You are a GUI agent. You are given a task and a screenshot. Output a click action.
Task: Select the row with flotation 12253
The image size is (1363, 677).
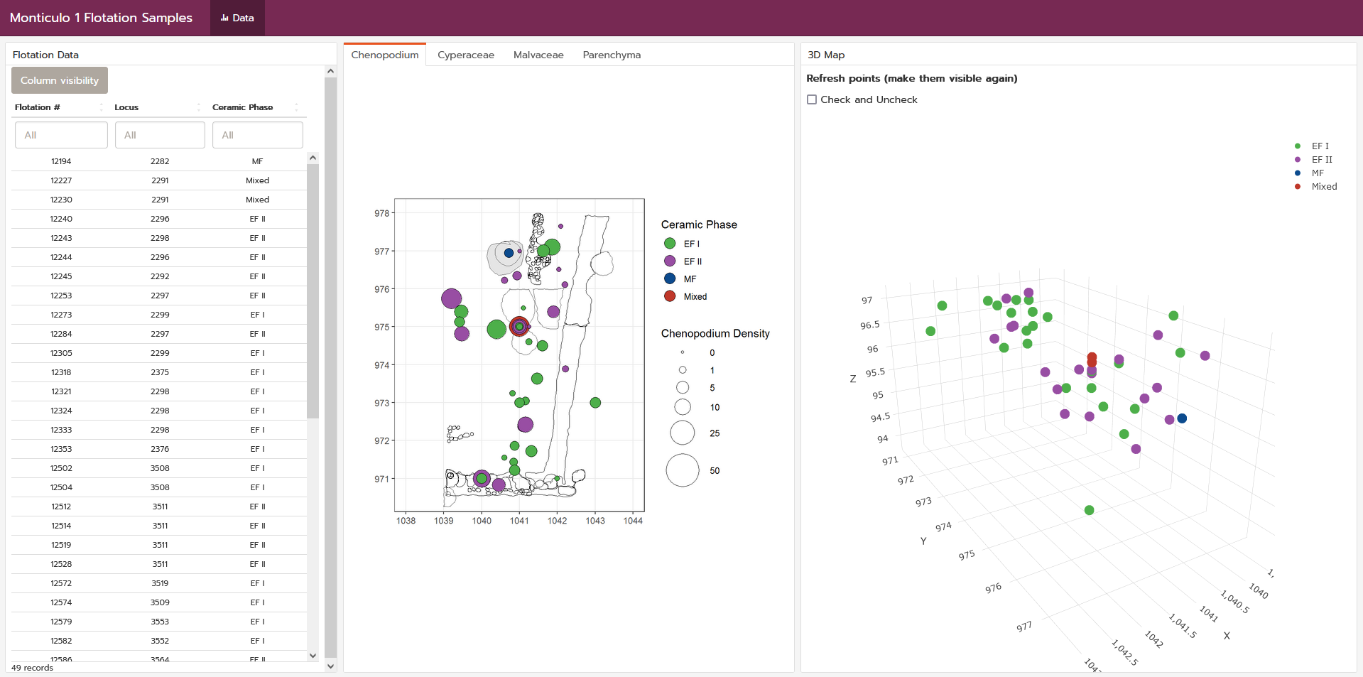coord(159,296)
